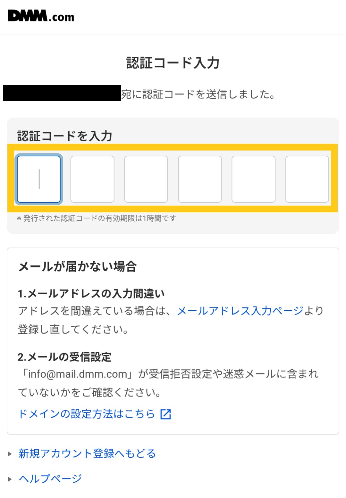Click the info@mail.dmm.com address text
346x498 pixels.
78,374
